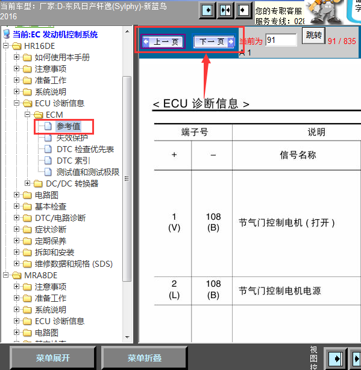Expand the DTC/电路诊断 node
Viewport: 361px width, 370px height.
coord(16,217)
